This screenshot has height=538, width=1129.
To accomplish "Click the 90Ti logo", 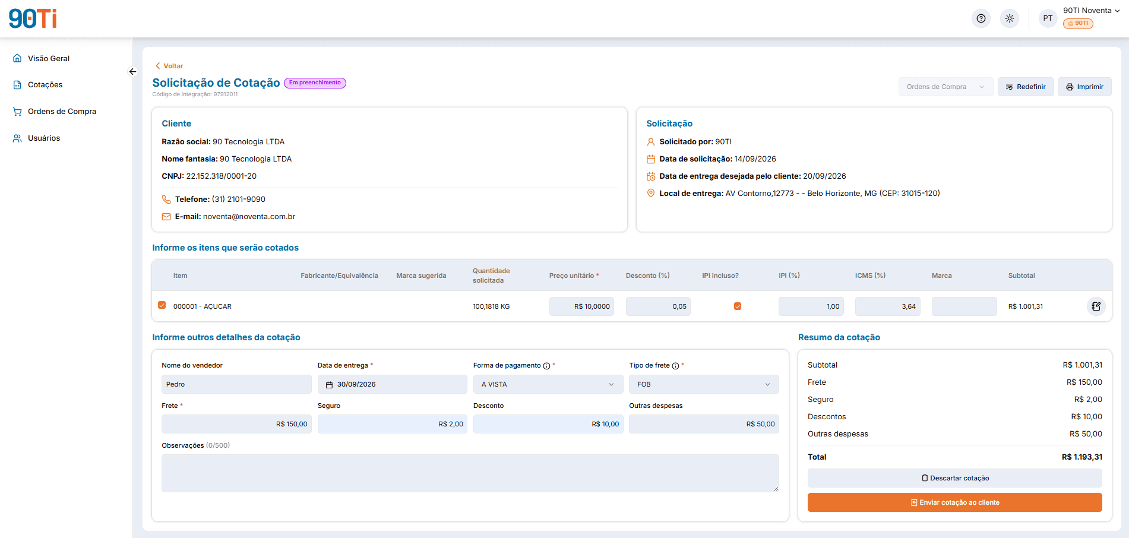I will point(33,18).
